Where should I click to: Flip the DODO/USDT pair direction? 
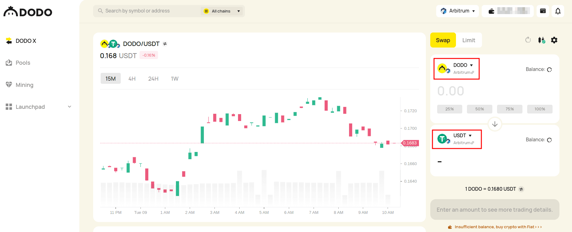165,44
